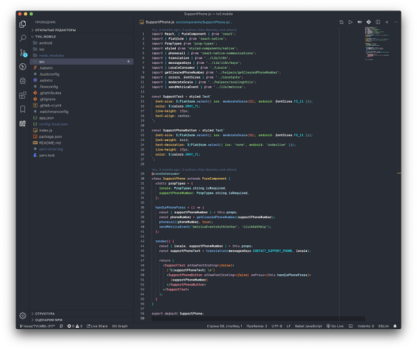This screenshot has height=350, width=417.
Task: Open the Source Control view
Action: pos(23,52)
